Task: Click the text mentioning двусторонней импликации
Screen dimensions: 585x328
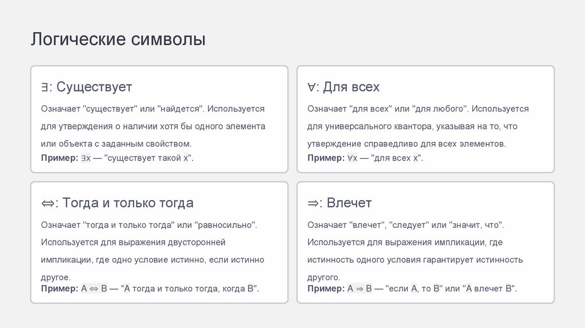Action: pos(152,251)
